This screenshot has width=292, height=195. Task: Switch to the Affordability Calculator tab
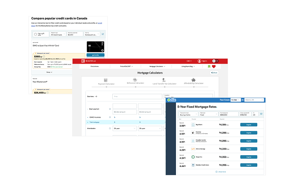pyautogui.click(x=194, y=81)
